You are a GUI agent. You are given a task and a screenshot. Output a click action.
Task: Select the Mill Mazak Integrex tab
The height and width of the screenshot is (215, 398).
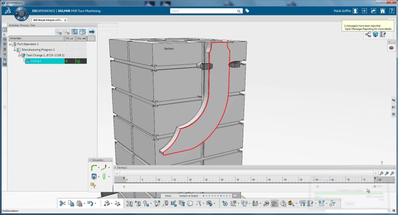[48, 20]
